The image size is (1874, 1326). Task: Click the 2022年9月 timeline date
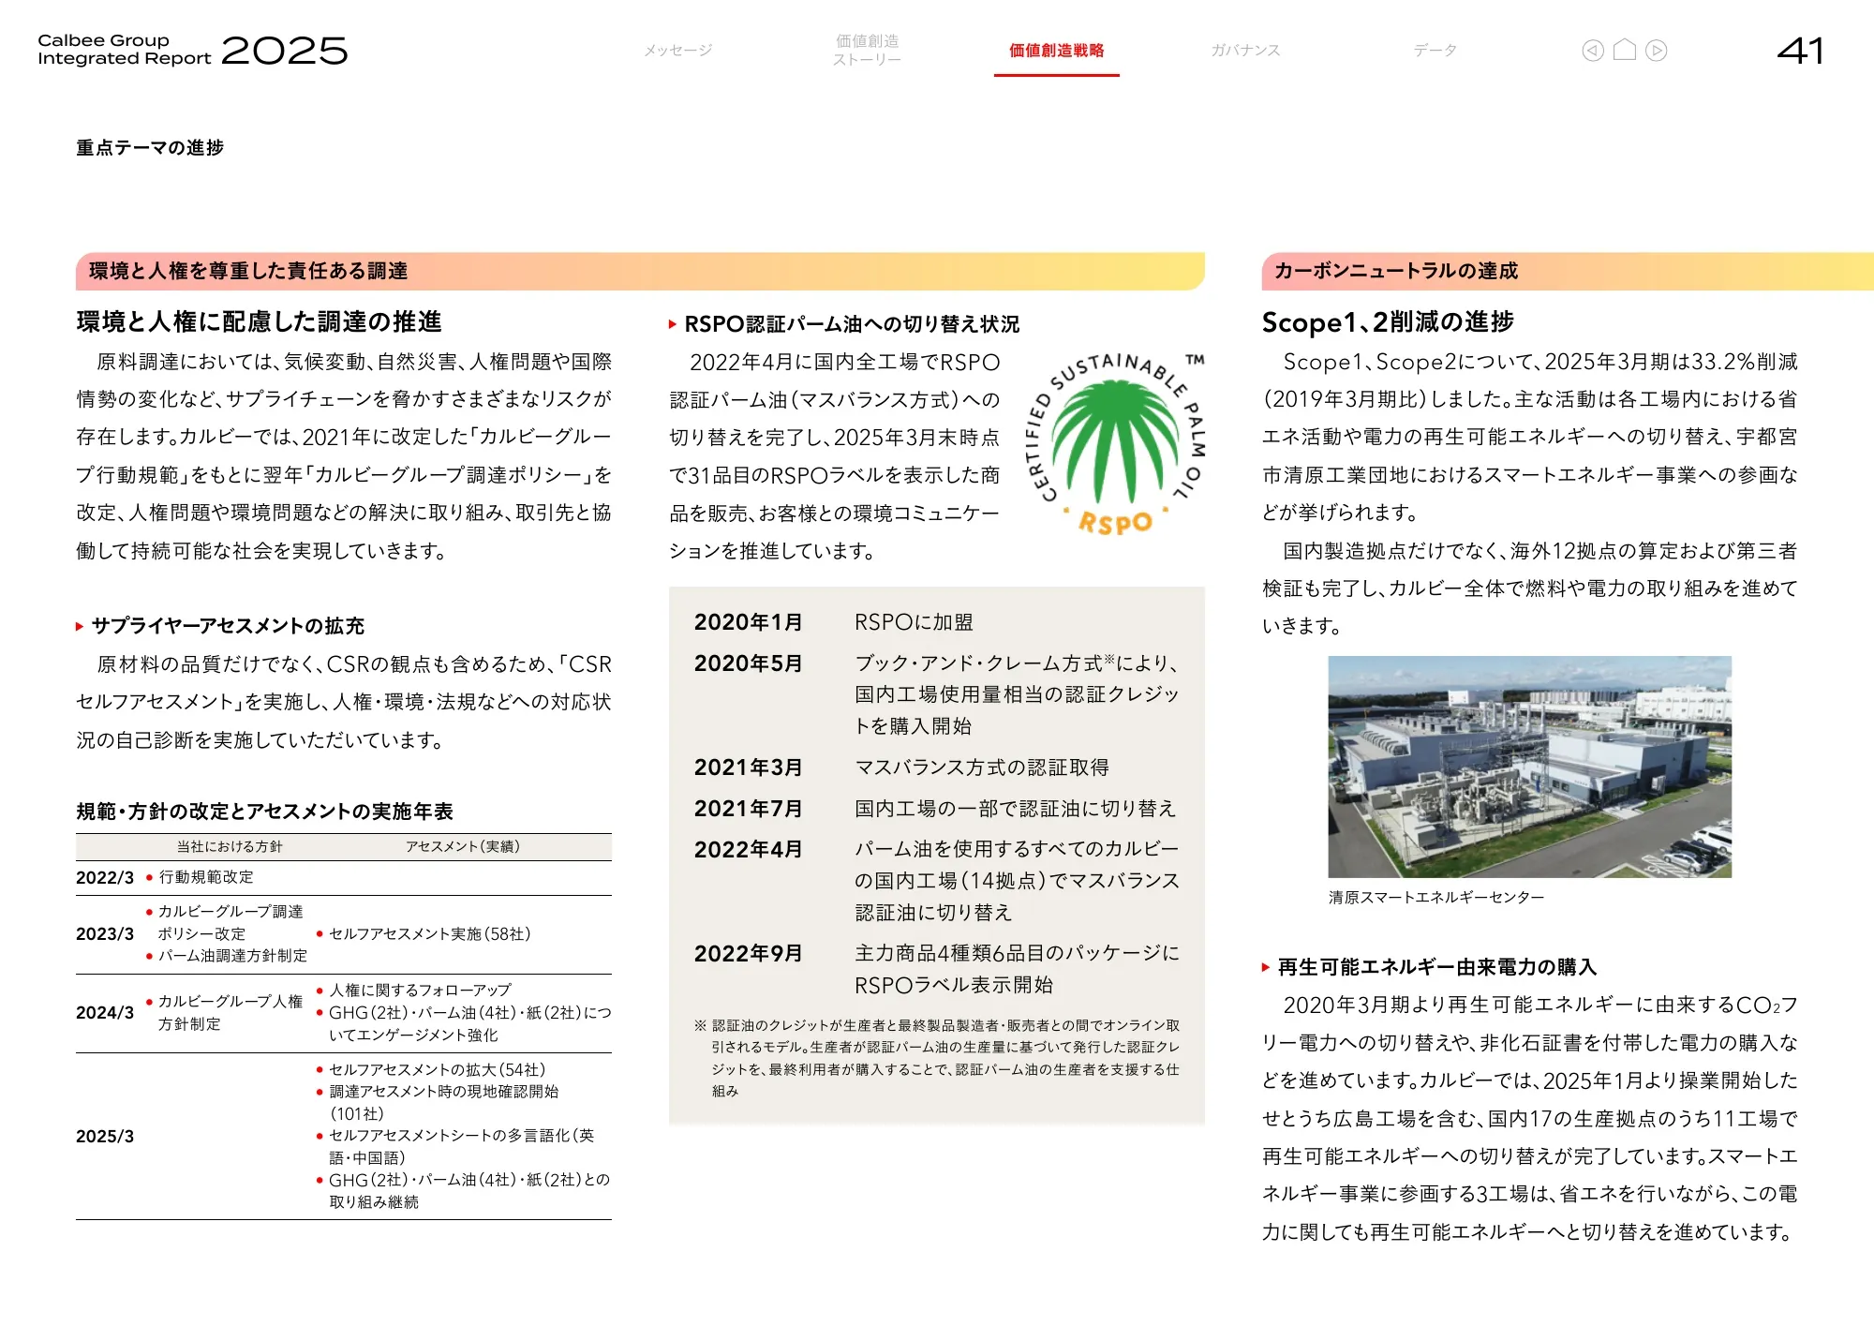[x=748, y=954]
